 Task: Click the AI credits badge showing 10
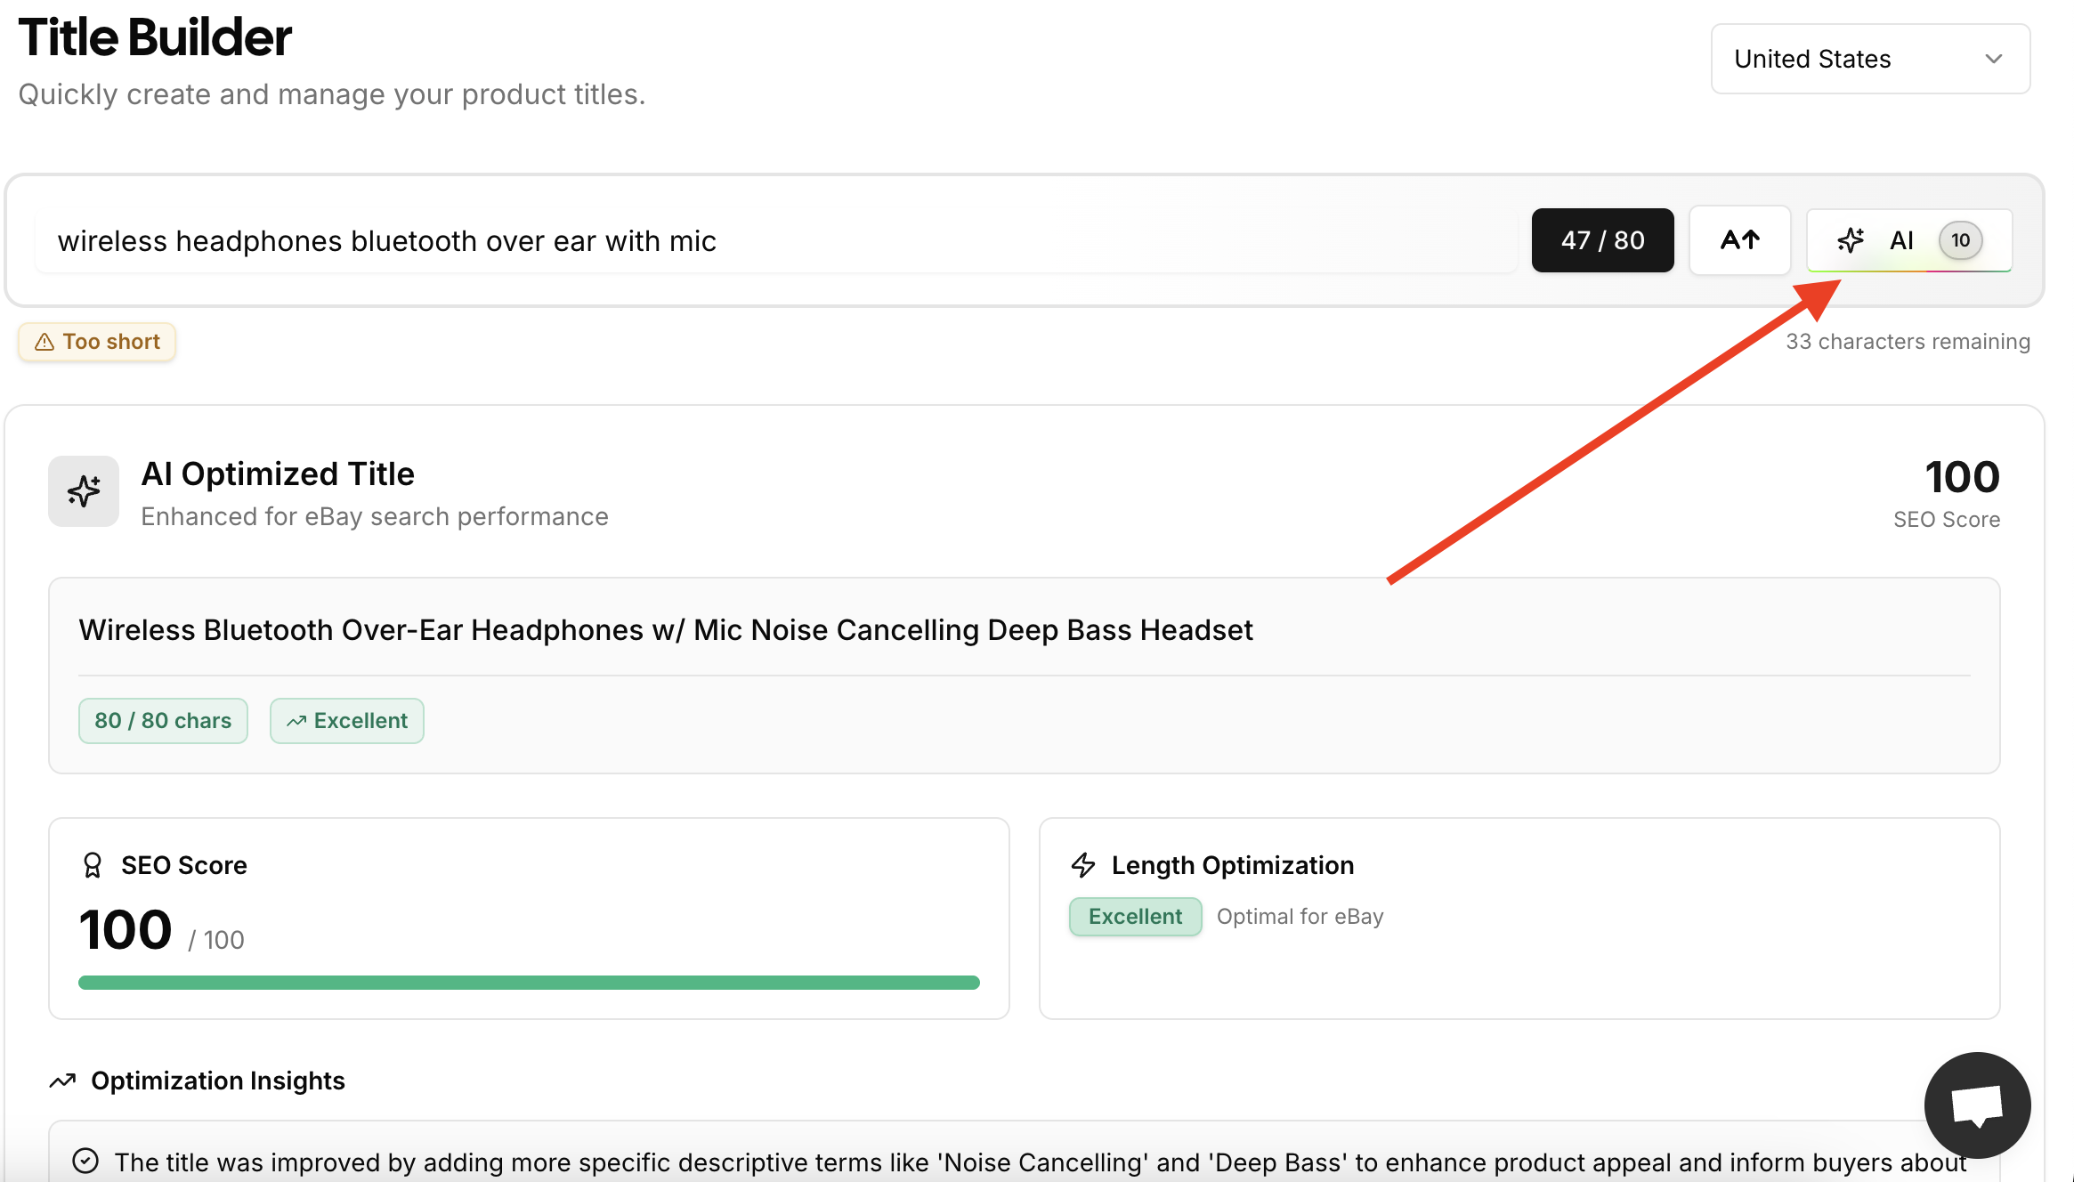1960,240
